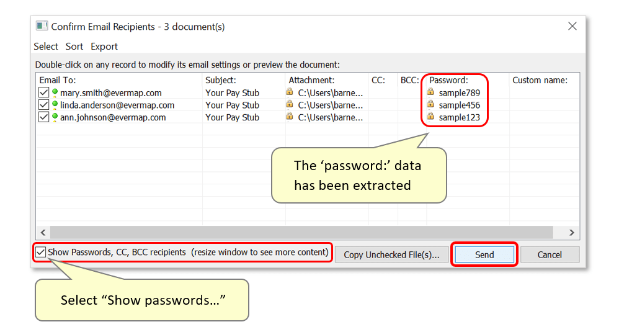Image resolution: width=619 pixels, height=332 pixels.
Task: Click the Cancel button
Action: click(550, 254)
